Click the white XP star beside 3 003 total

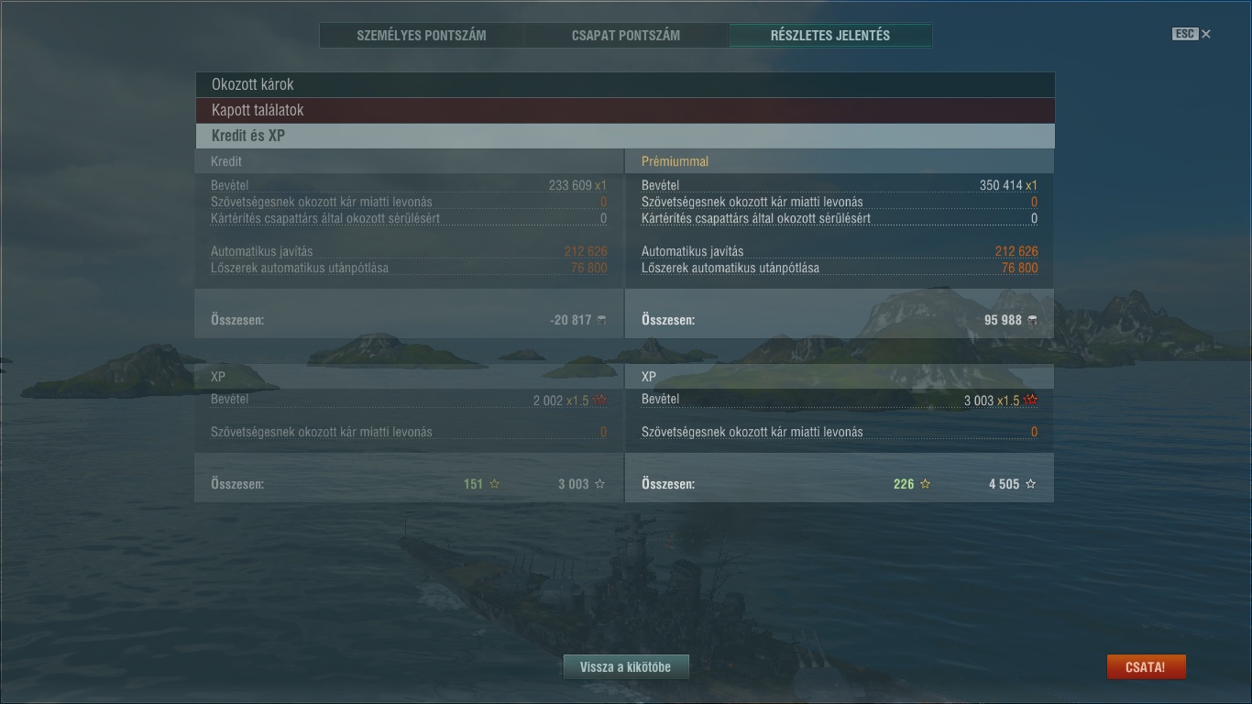(x=600, y=484)
